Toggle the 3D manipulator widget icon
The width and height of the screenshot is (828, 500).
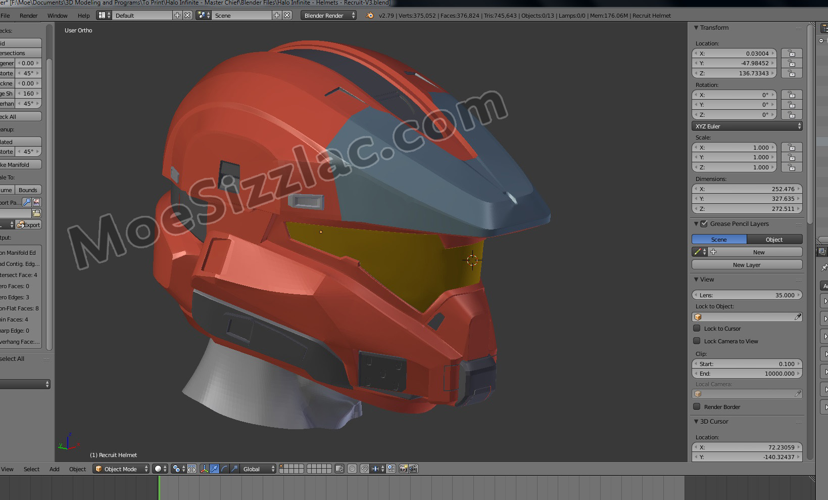coord(204,469)
